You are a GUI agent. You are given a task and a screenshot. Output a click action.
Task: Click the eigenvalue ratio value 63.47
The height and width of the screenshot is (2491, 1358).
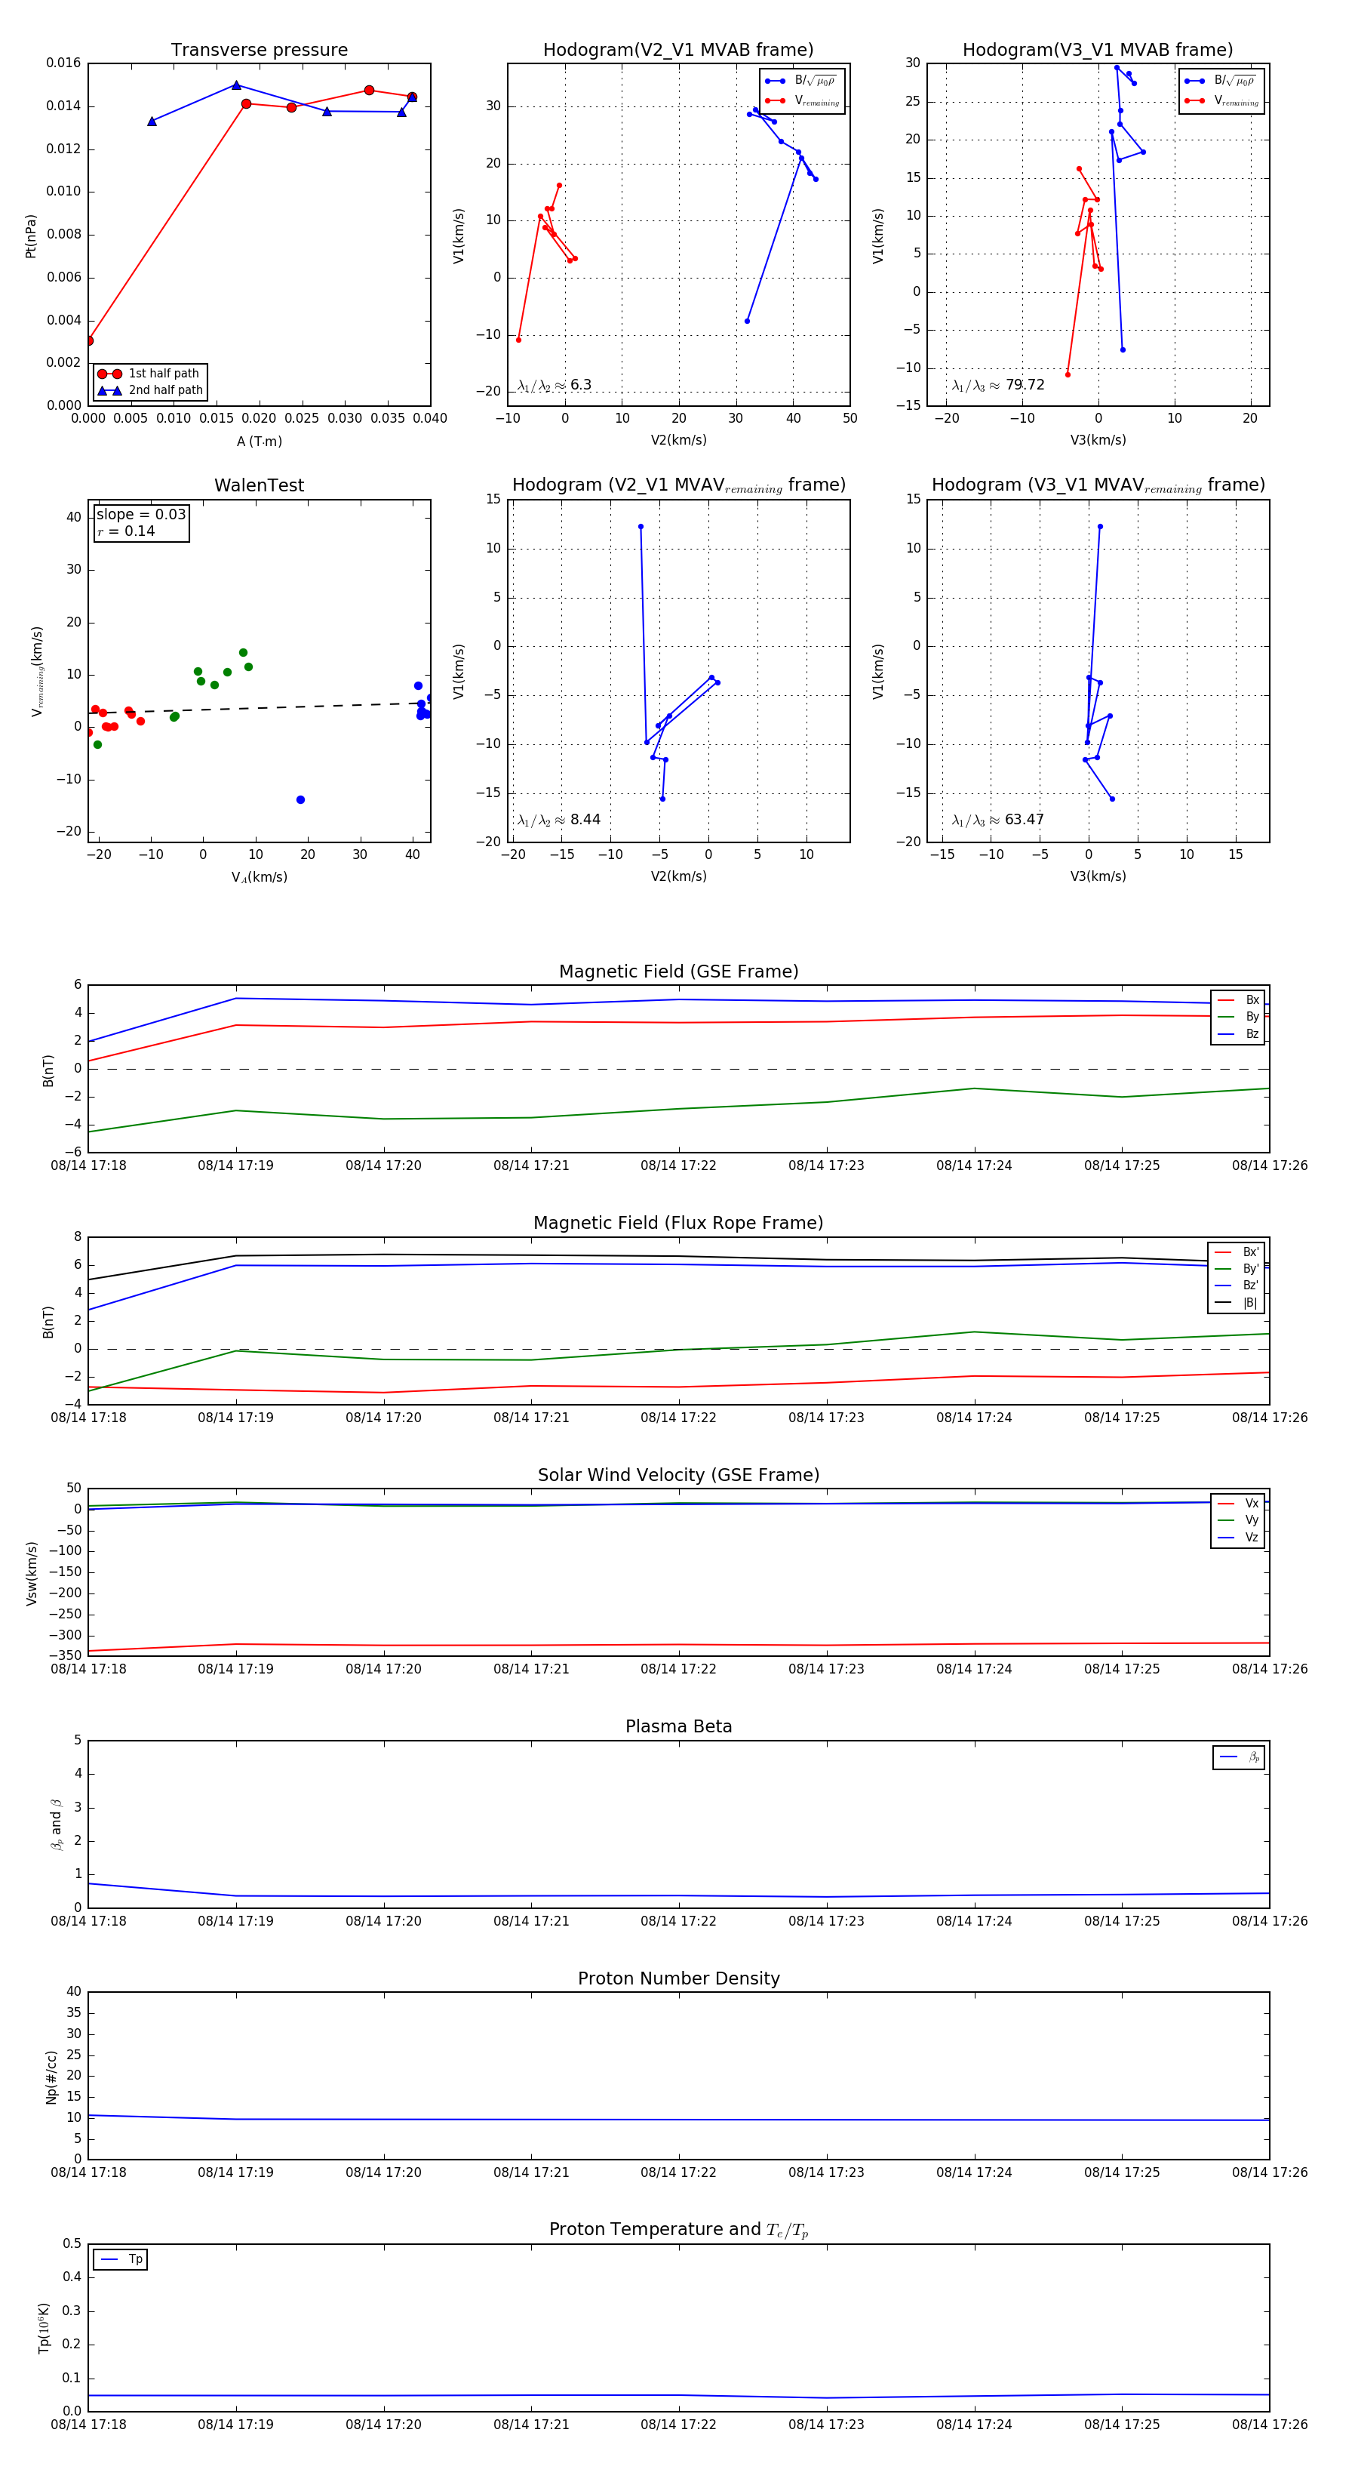1025,820
